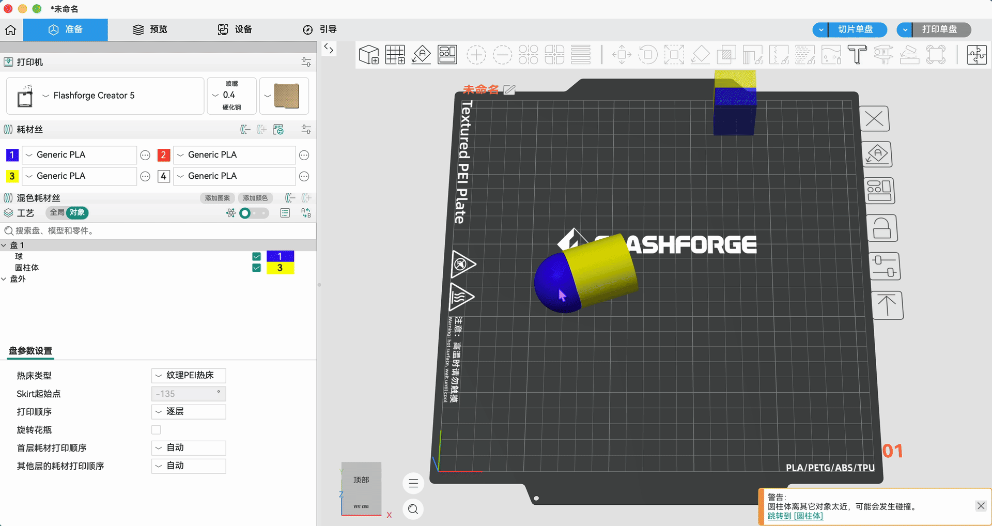
Task: Click the Add plate grid icon
Action: (x=395, y=54)
